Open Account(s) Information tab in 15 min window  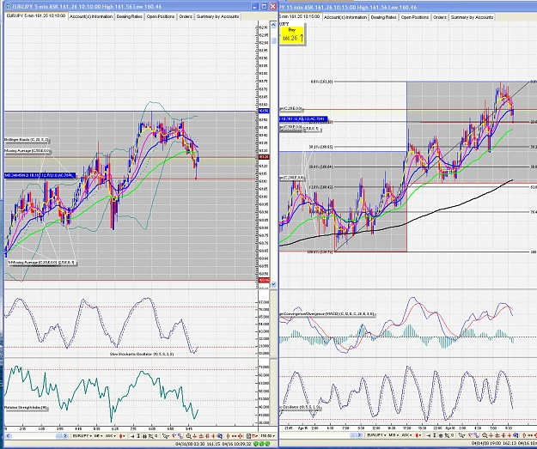point(345,17)
